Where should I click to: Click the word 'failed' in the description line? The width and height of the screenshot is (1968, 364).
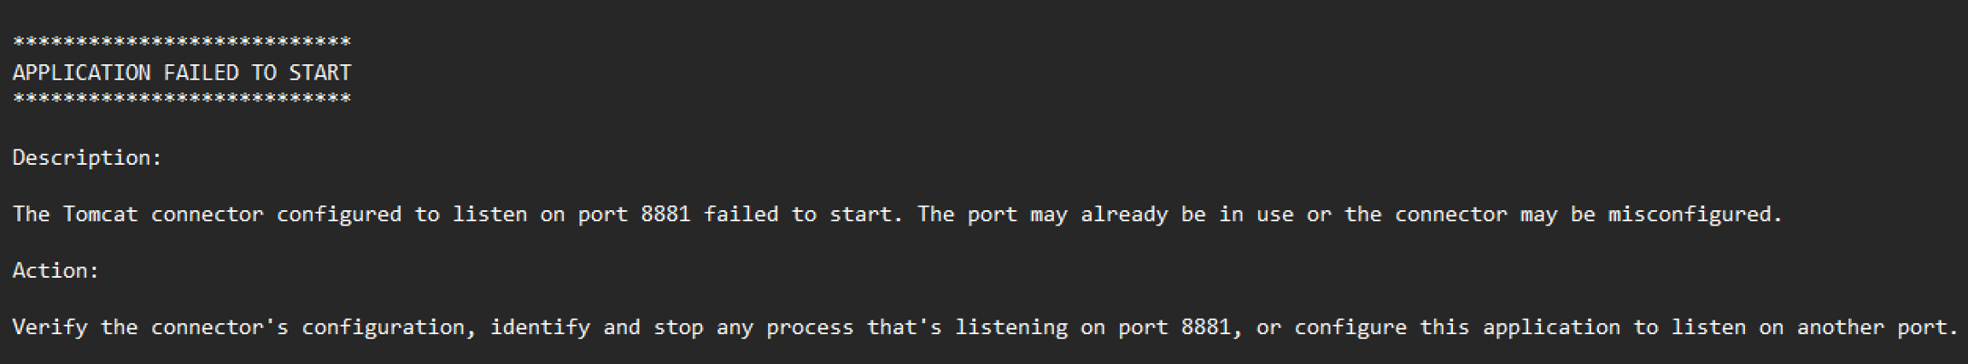point(741,214)
